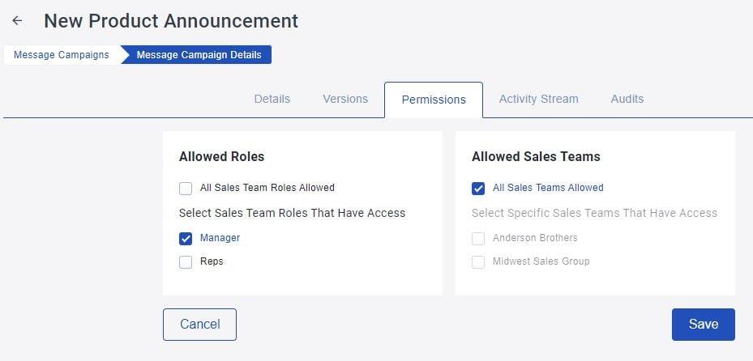Open the Message Campaigns breadcrumb
The height and width of the screenshot is (361, 753).
(x=62, y=55)
